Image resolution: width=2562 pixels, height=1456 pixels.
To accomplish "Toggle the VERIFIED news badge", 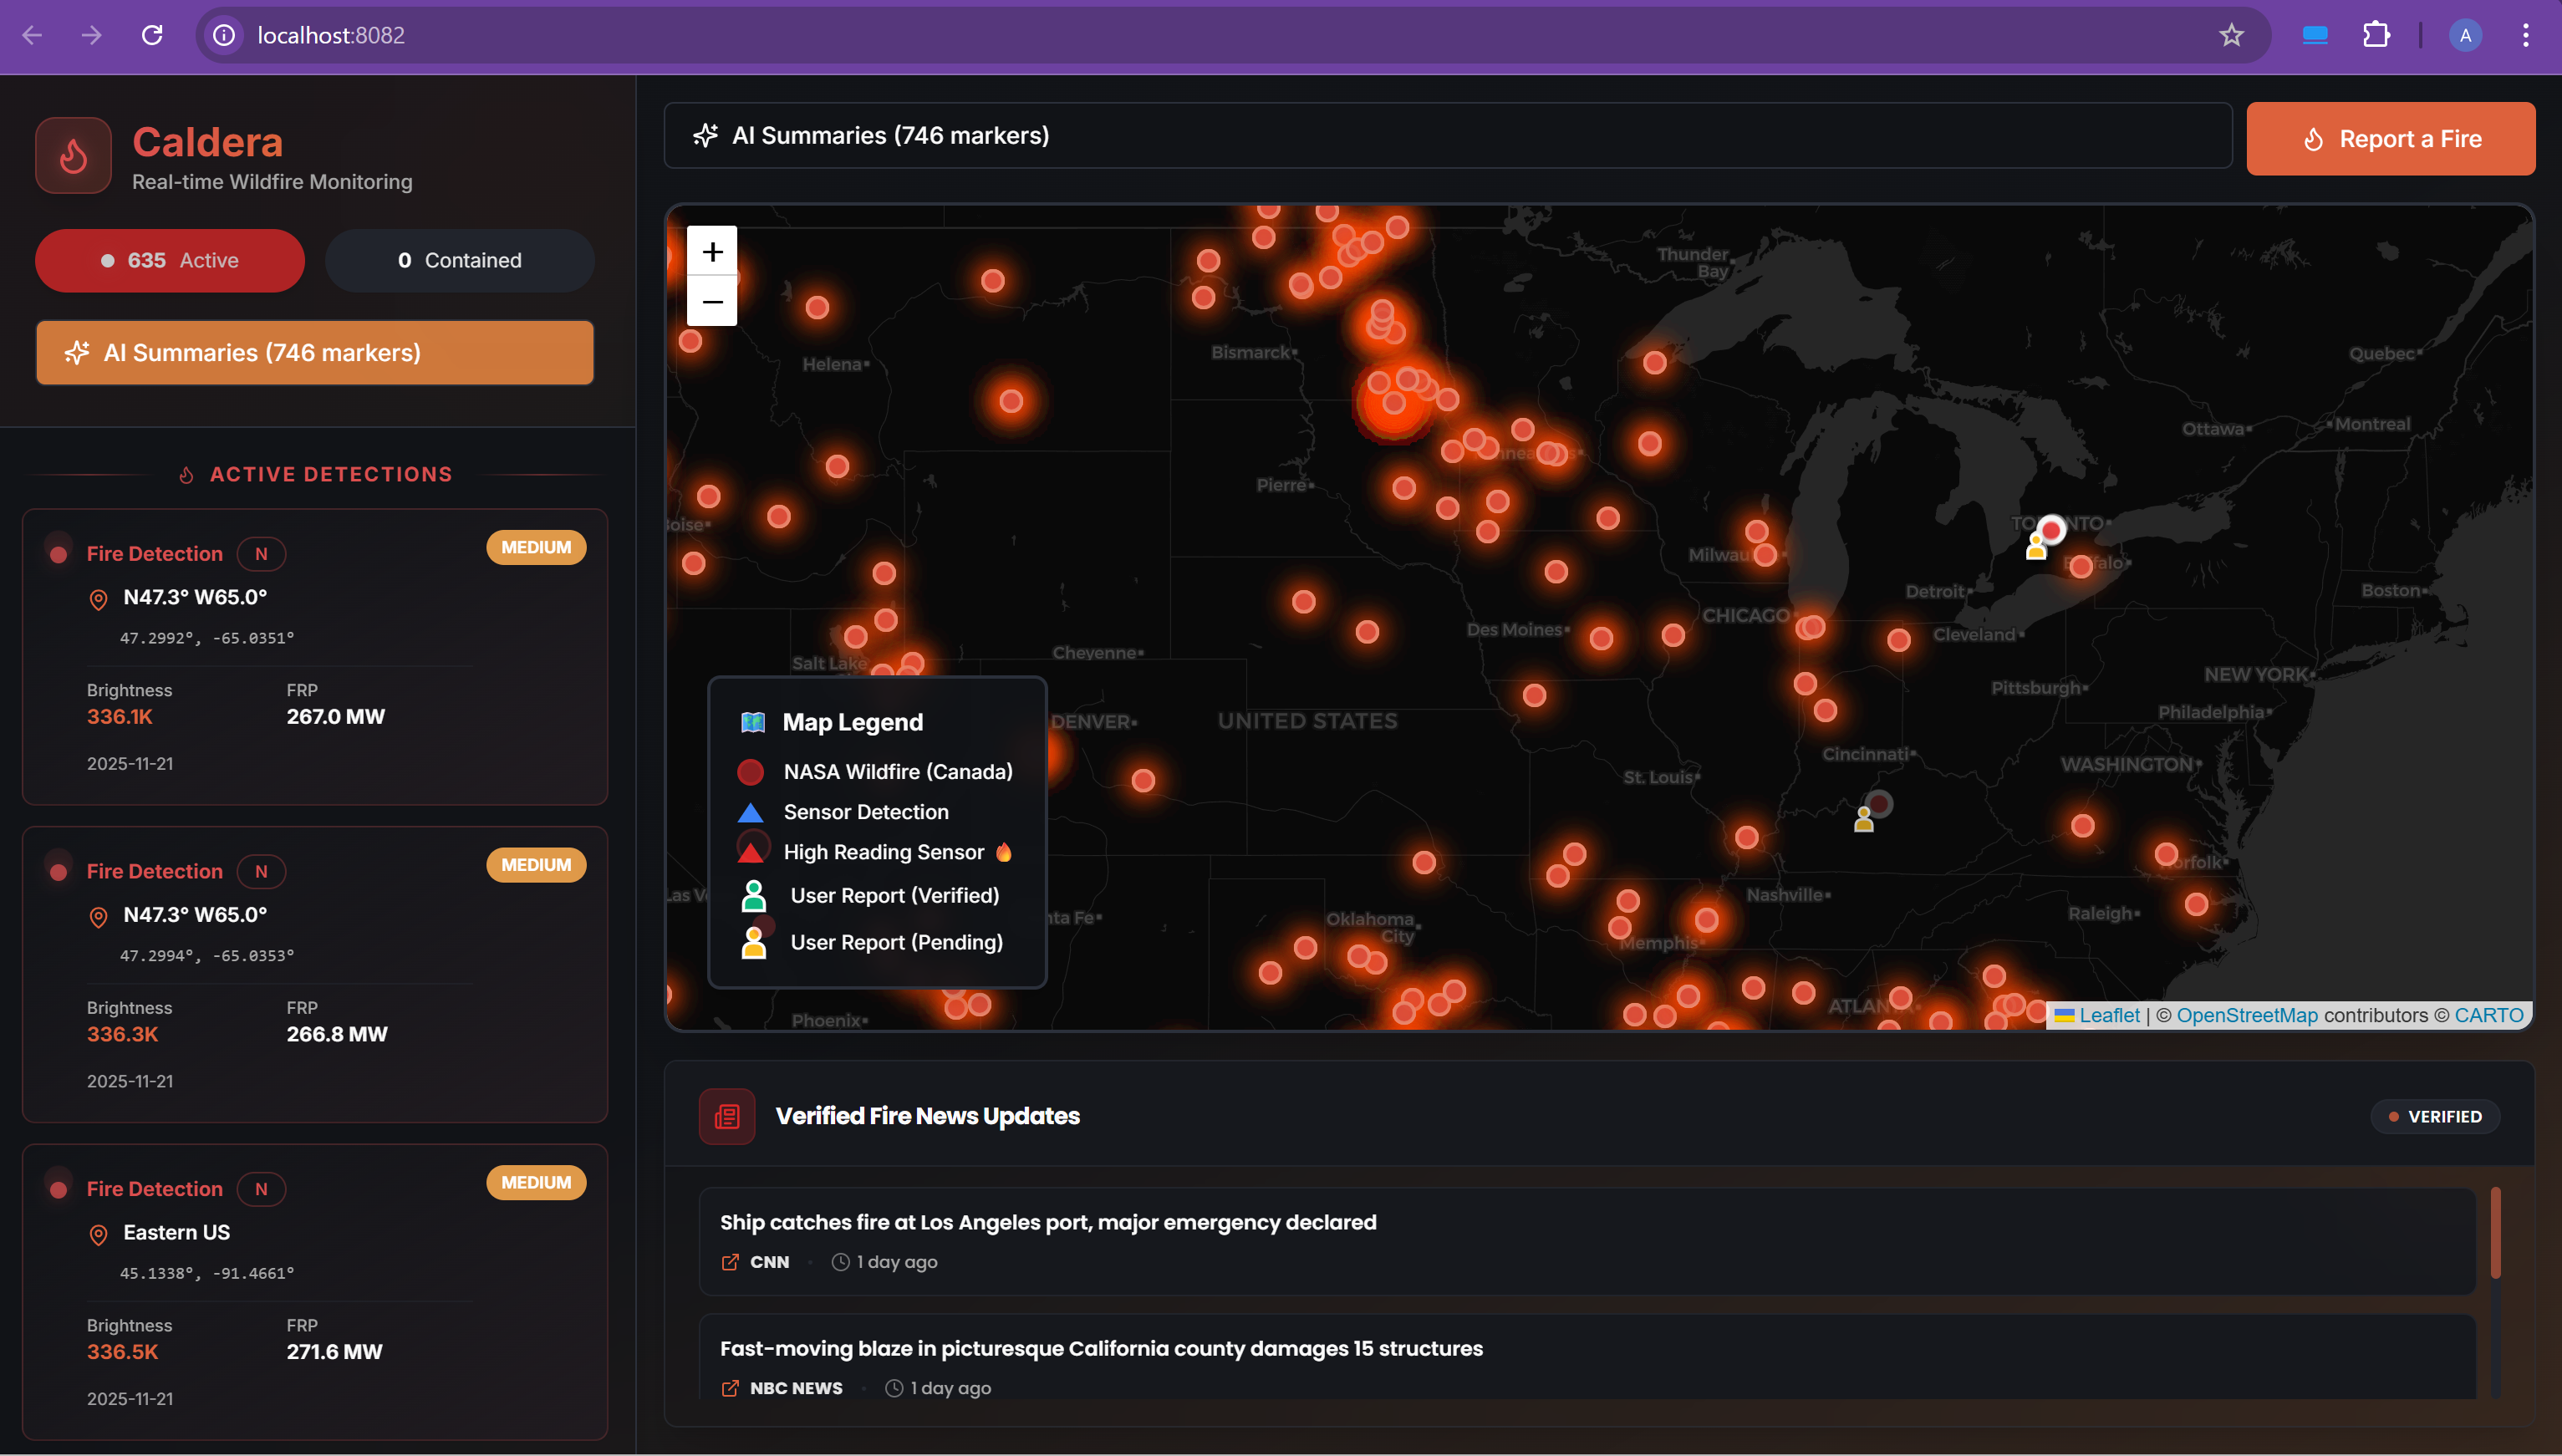I will point(2435,1116).
